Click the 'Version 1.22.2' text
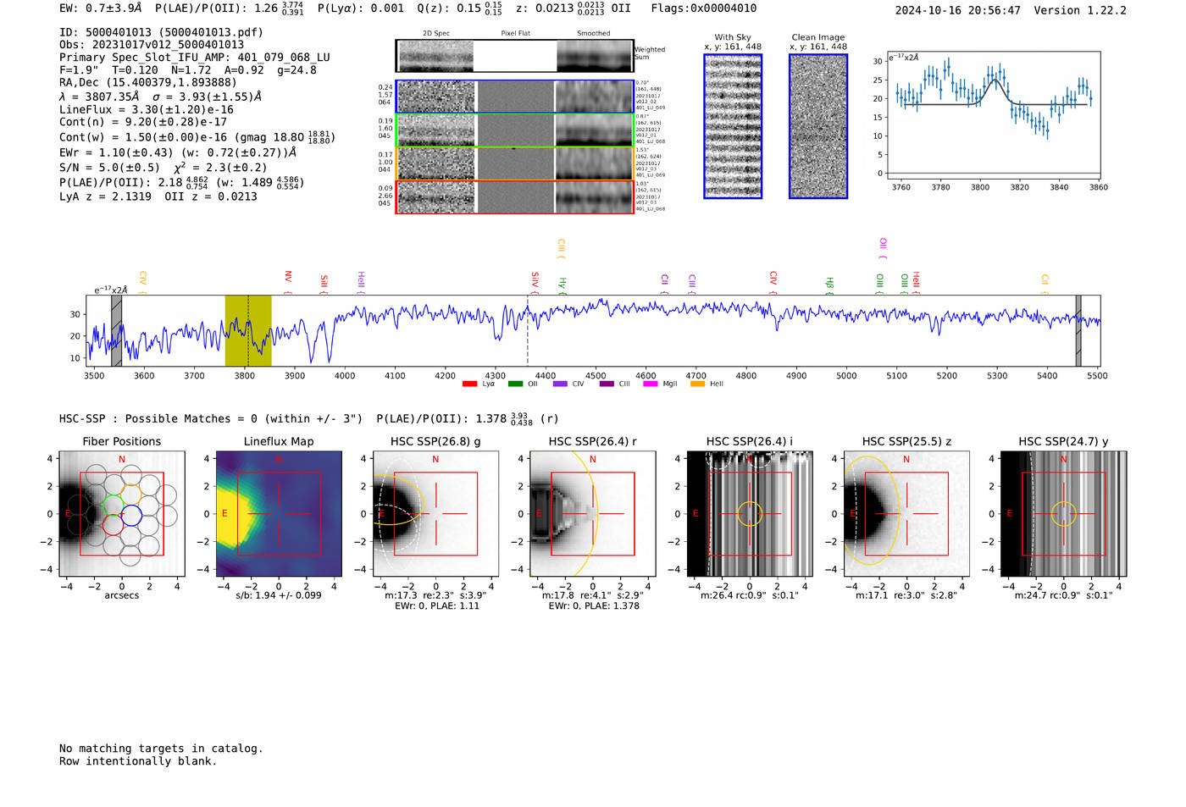 1080,10
